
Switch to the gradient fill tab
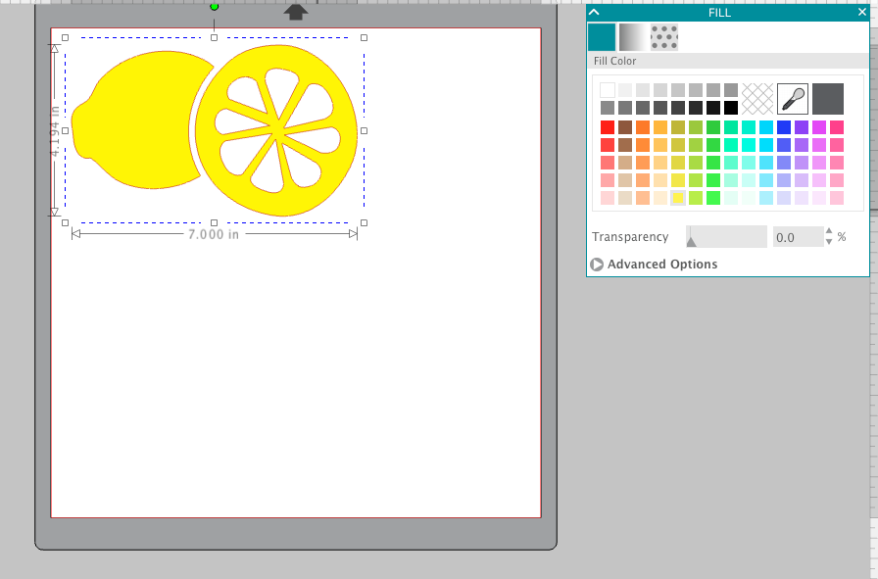point(633,37)
